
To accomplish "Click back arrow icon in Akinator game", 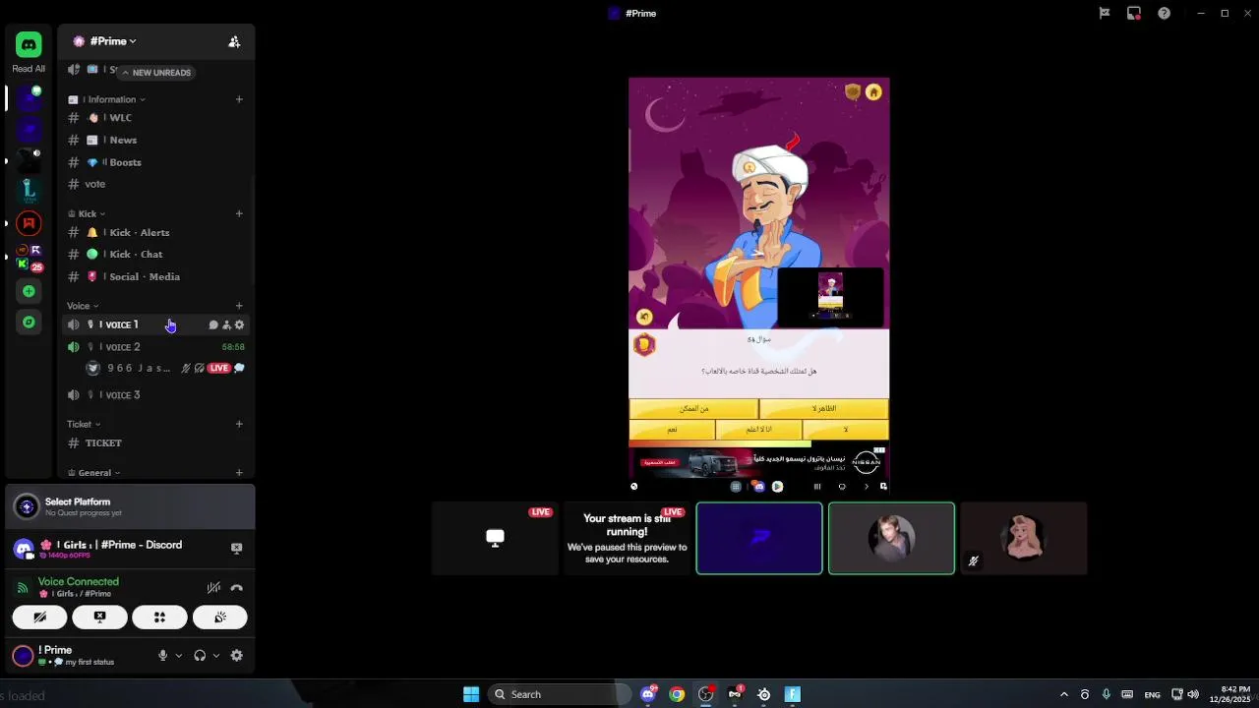I will point(644,317).
